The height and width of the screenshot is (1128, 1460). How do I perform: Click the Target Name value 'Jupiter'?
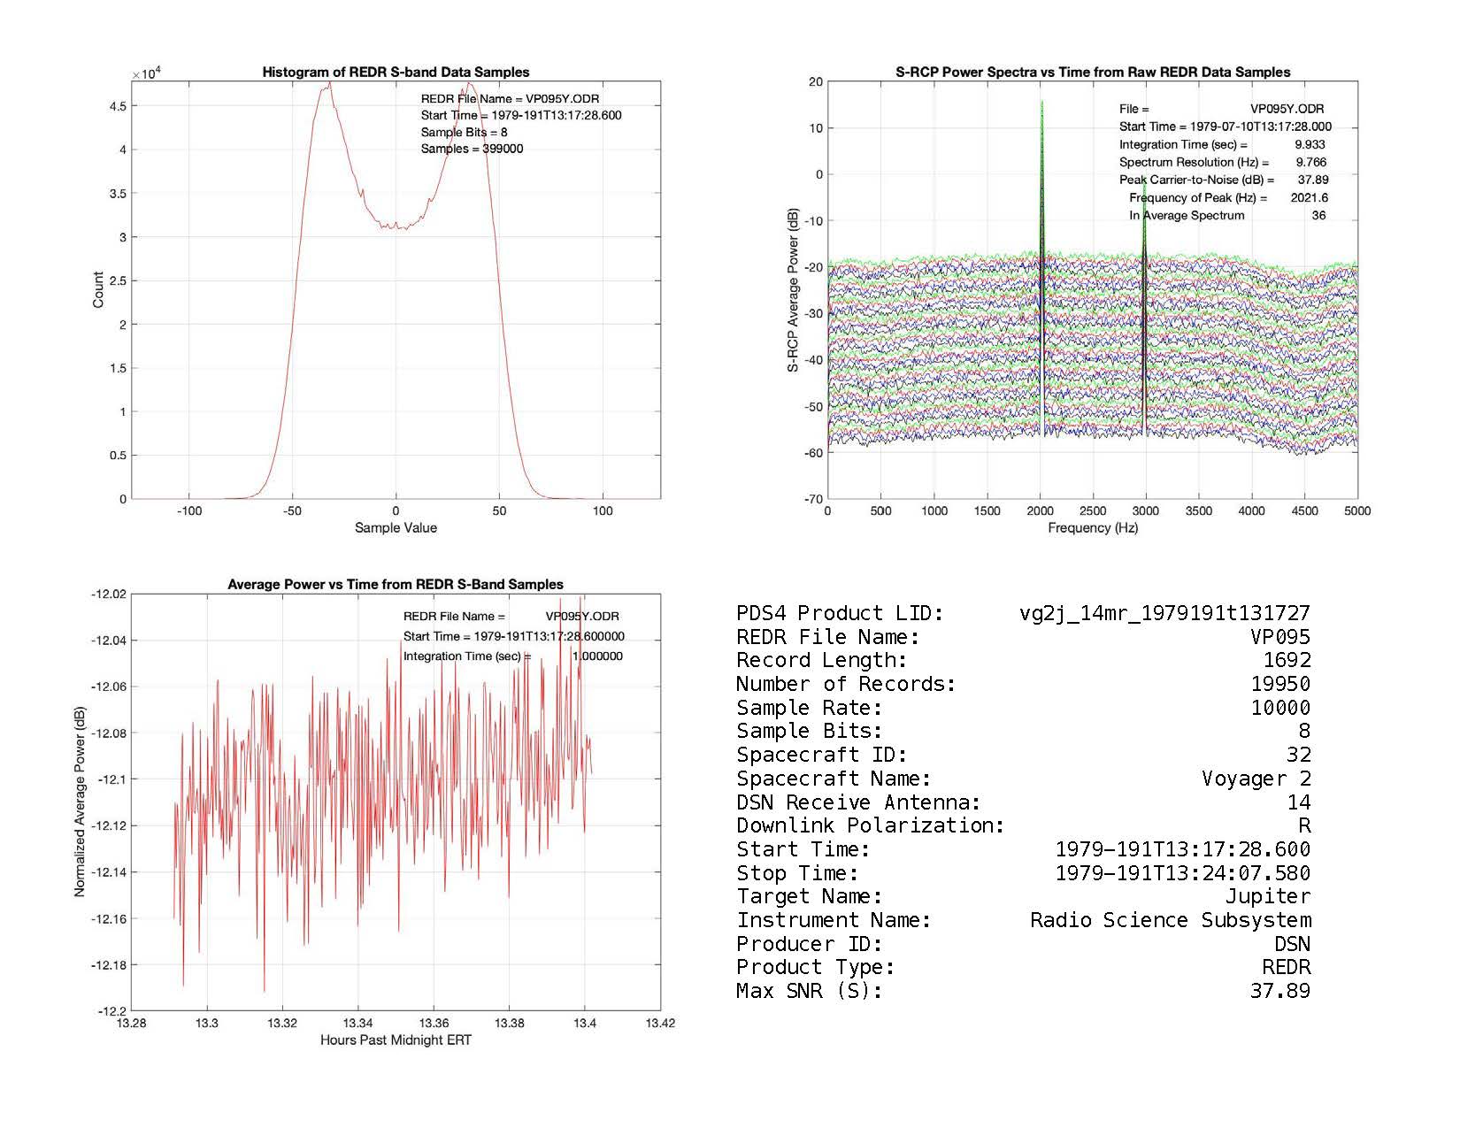(1267, 896)
